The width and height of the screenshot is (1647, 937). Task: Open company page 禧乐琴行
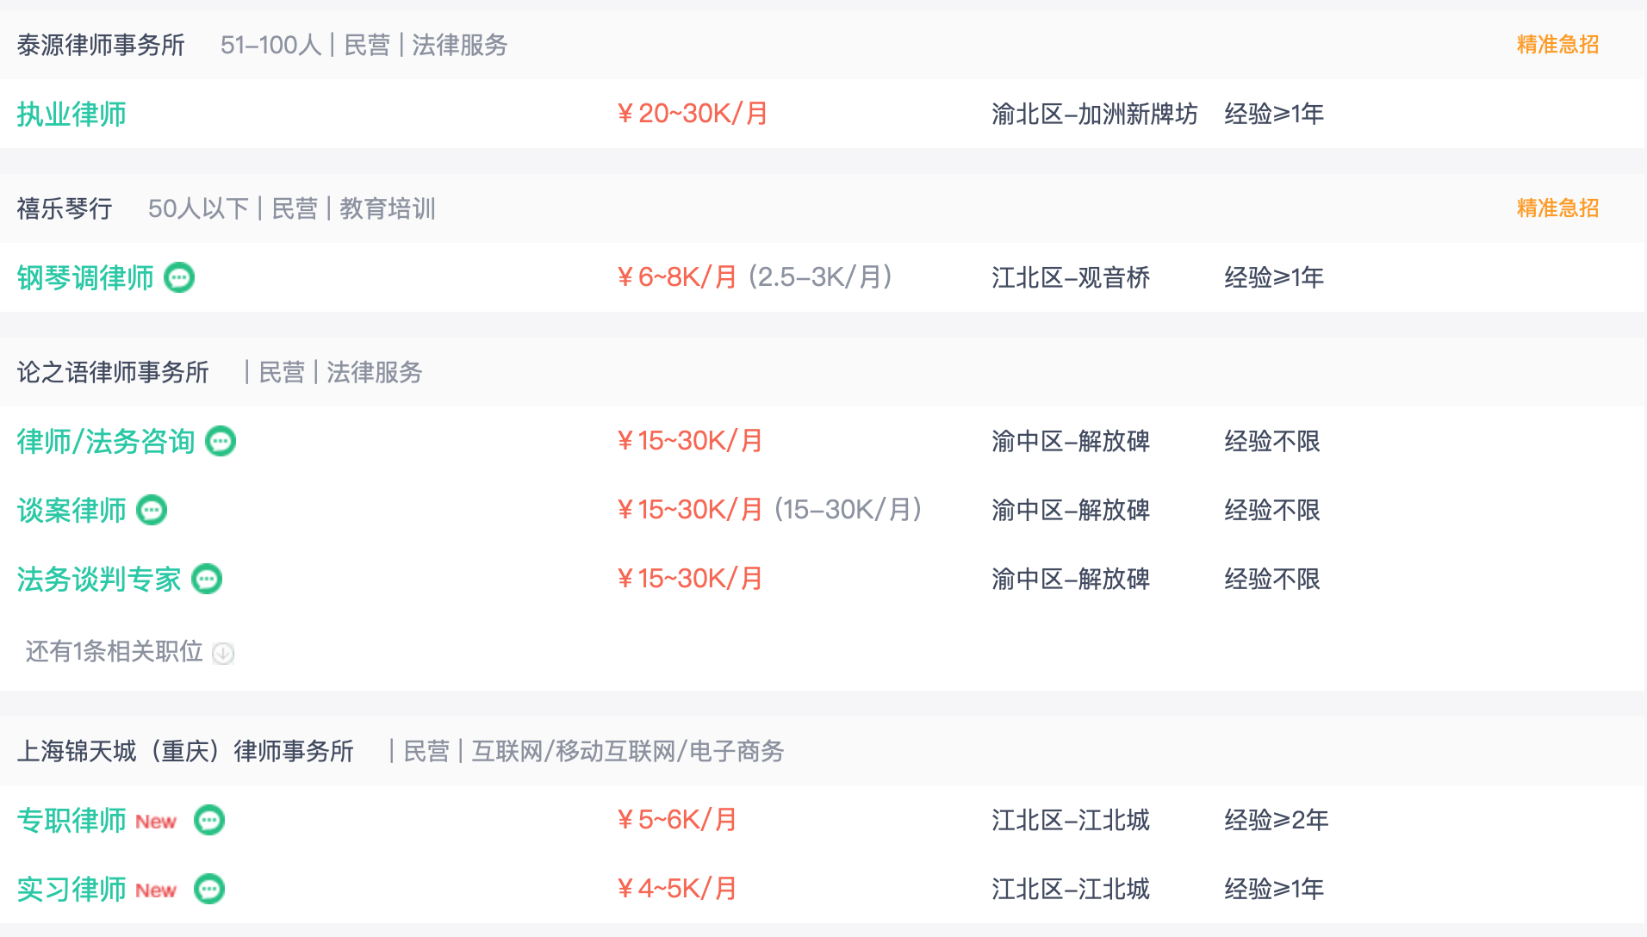tap(65, 208)
